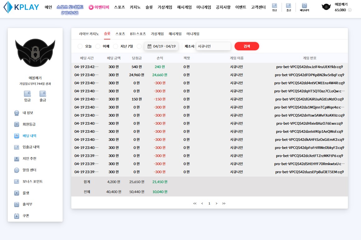361x240 pixels.
Task: Click the deposit icon in top header
Action: click(x=274, y=6)
